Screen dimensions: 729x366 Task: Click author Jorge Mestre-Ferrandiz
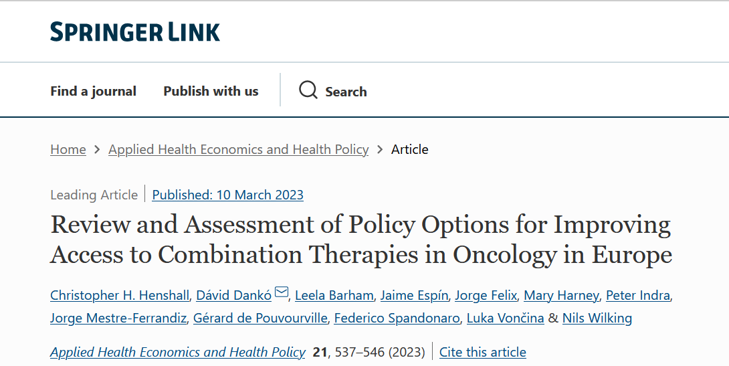point(118,318)
